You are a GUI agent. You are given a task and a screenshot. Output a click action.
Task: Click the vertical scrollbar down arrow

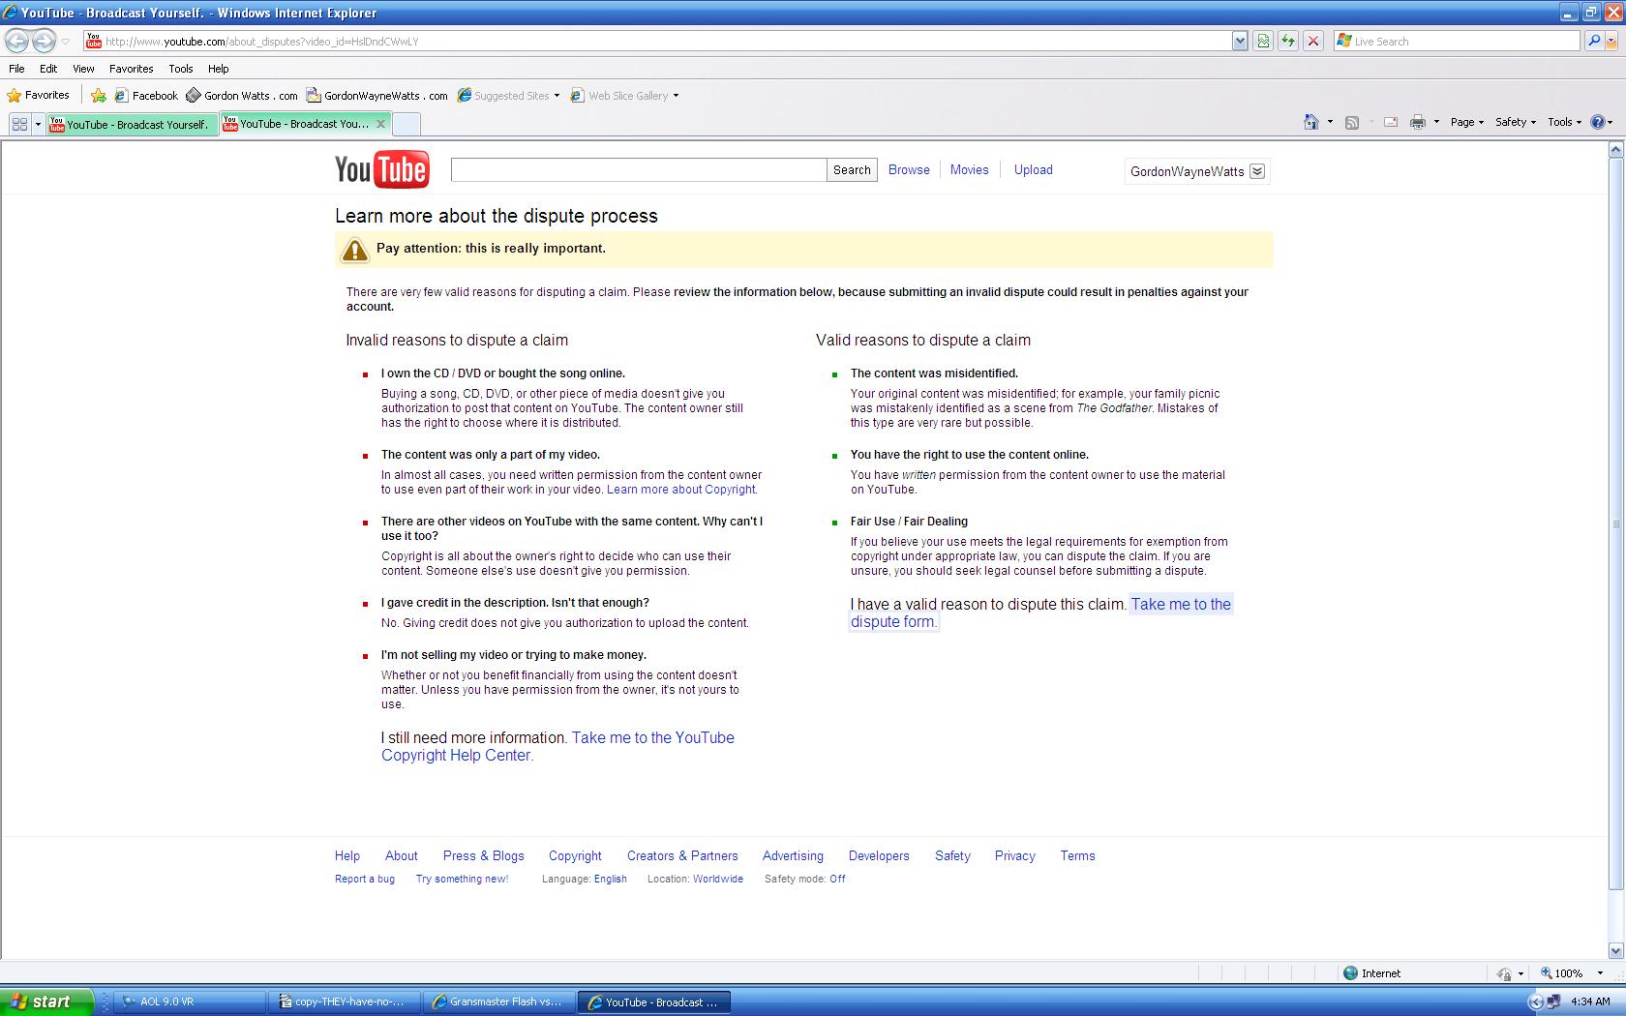click(1615, 950)
